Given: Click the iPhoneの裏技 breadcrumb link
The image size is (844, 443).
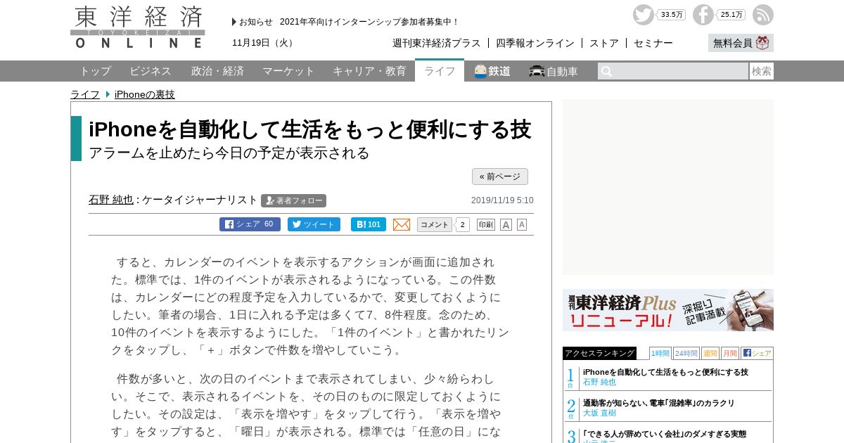Looking at the screenshot, I should (145, 94).
